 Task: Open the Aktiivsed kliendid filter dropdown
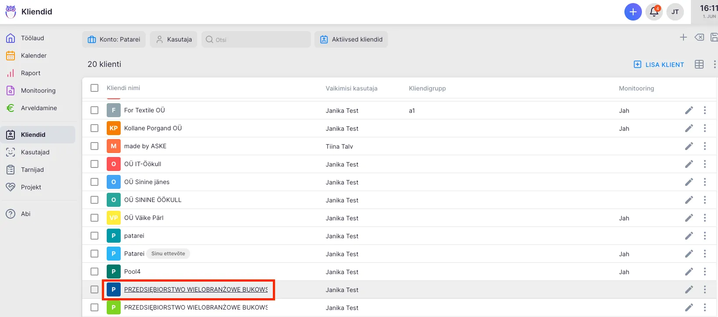351,39
